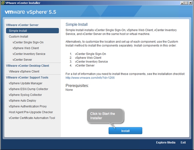Select vSphere Web Client in sidebar
Screen dimensions: 194x150
(26, 48)
